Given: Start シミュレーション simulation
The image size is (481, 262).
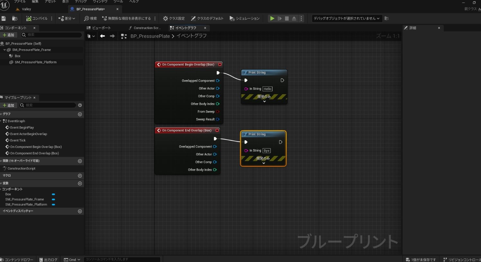Looking at the screenshot, I should click(x=245, y=19).
